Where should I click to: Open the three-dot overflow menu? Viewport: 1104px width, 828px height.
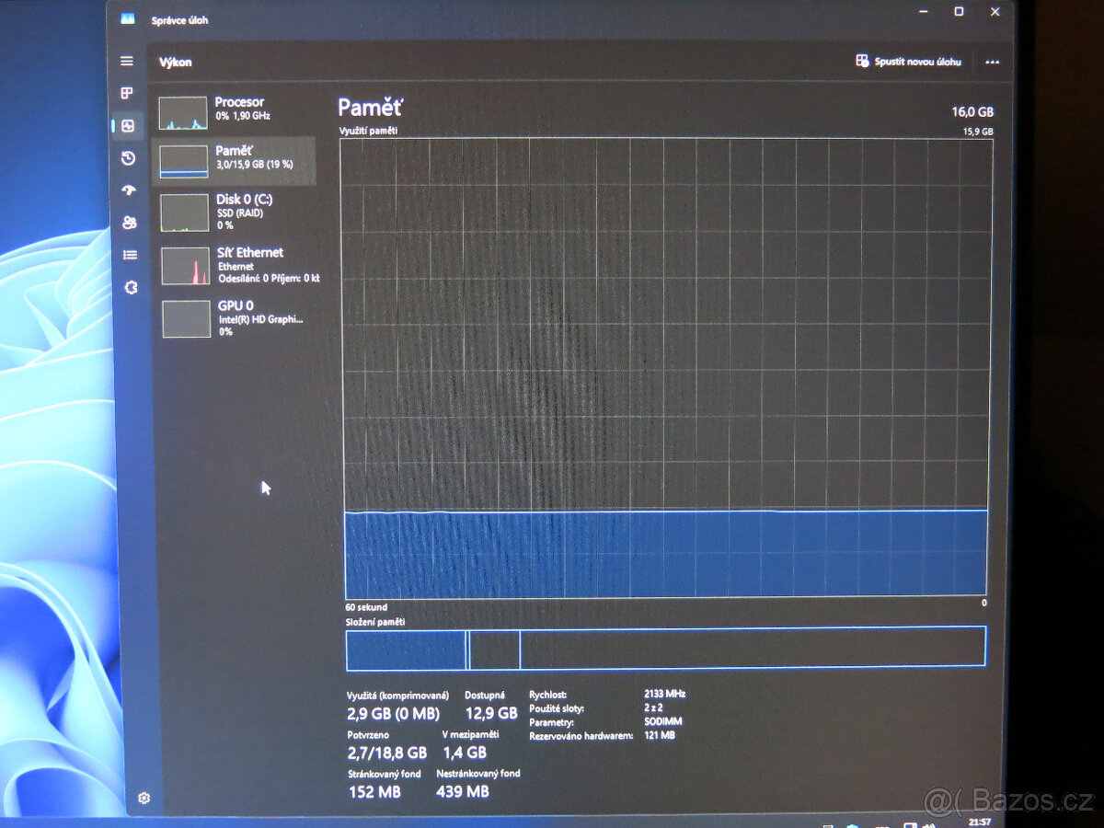coord(992,62)
